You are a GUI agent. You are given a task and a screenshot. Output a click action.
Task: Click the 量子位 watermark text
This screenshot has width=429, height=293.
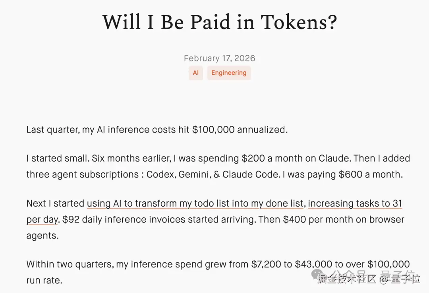click(405, 279)
